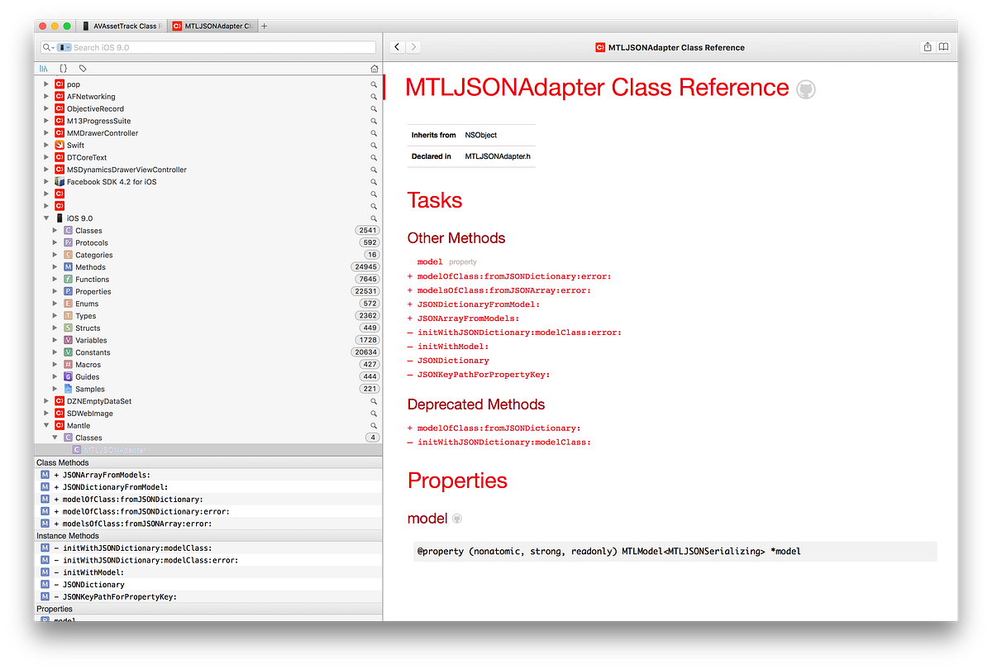Open deprecated initWithJSONDictionary:modelClass: link
992x670 pixels.
(x=504, y=443)
